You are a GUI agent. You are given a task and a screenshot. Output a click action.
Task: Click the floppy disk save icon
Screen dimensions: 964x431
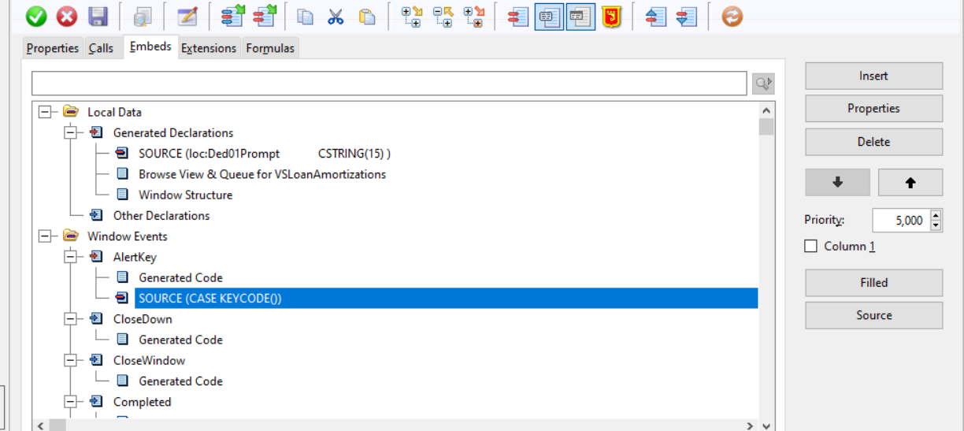point(98,17)
